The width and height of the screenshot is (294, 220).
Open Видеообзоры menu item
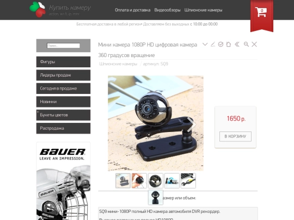(167, 10)
